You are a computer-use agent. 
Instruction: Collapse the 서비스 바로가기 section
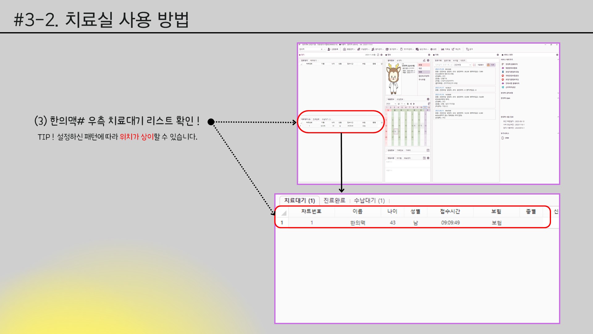pyautogui.click(x=558, y=59)
